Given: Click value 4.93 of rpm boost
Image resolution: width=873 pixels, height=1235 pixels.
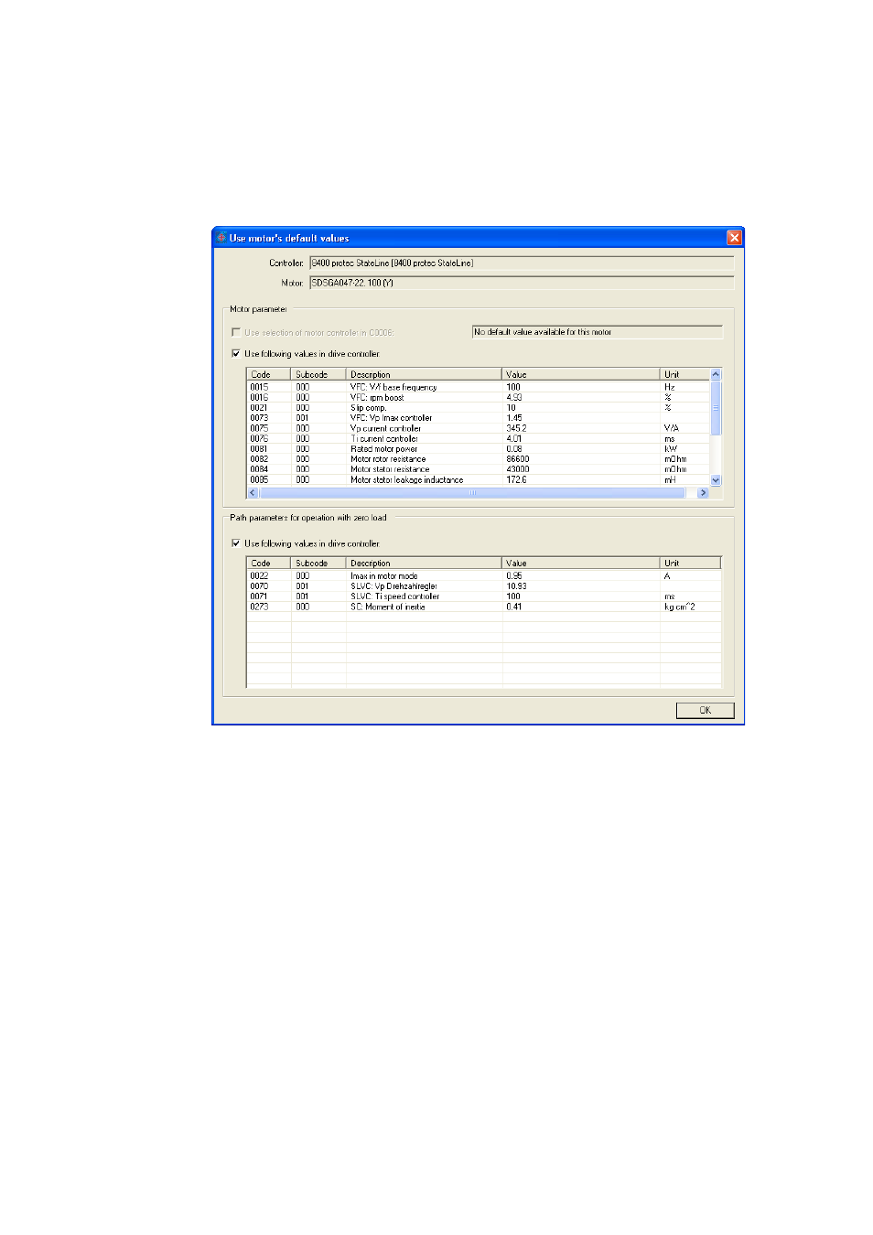Looking at the screenshot, I should tap(514, 398).
